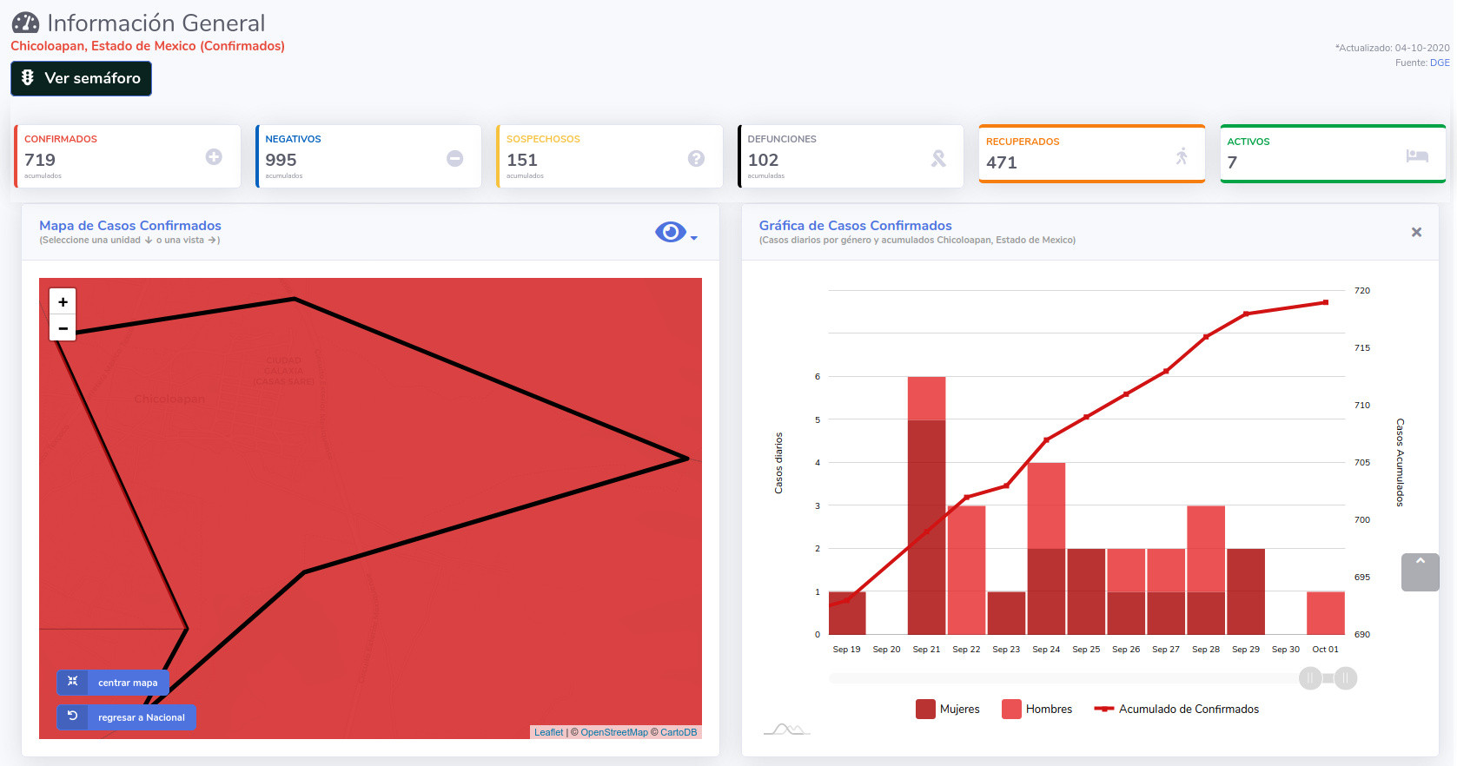Open the Ver semáforo button
1457x766 pixels.
[x=81, y=78]
